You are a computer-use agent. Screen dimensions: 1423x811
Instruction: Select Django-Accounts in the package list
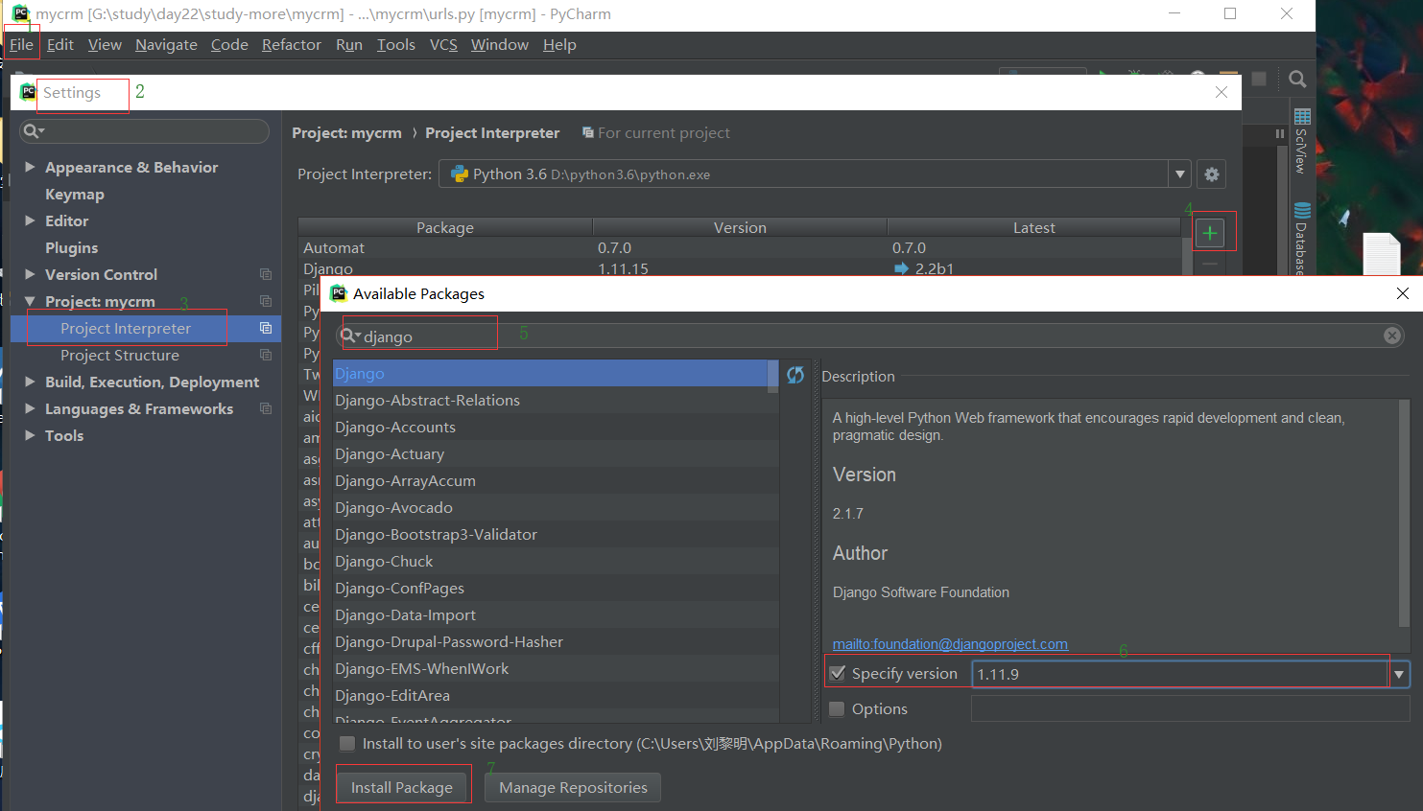556,427
